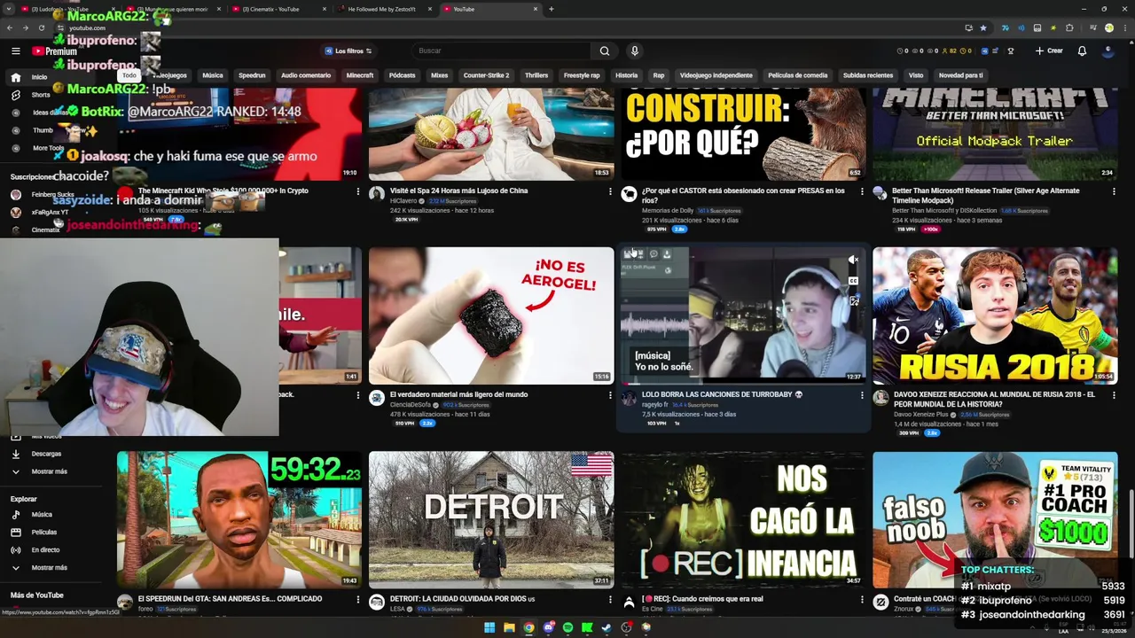Select the Freestyle rap filter chip
This screenshot has width=1135, height=638.
582,75
